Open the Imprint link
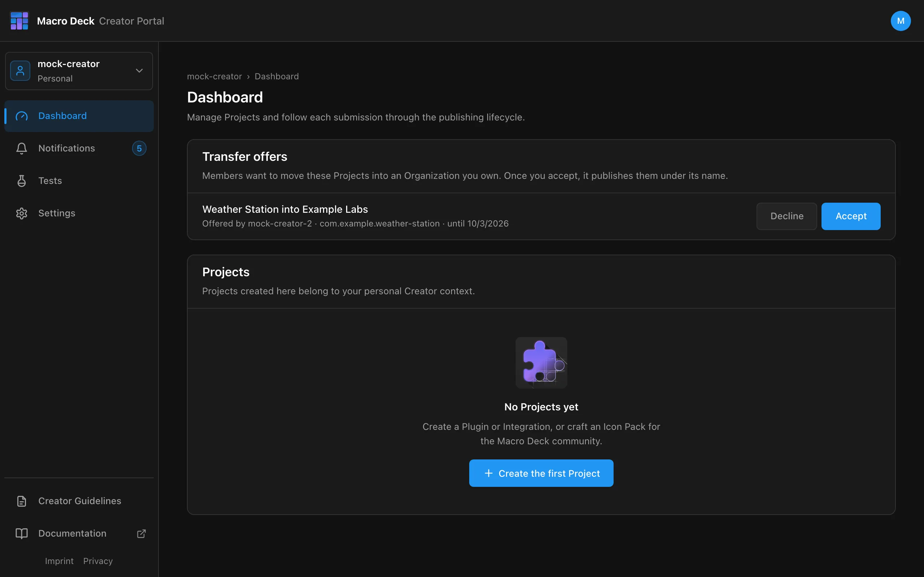The height and width of the screenshot is (577, 924). [59, 561]
